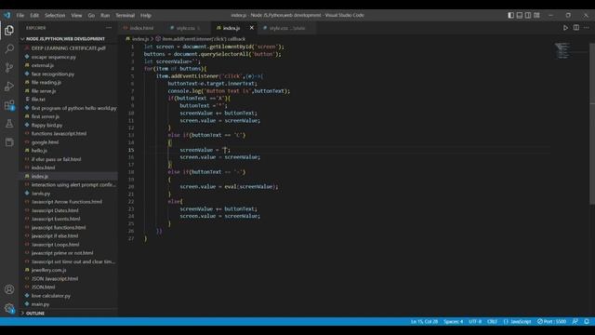Open hello.js in explorer
The height and width of the screenshot is (335, 595).
[39, 151]
